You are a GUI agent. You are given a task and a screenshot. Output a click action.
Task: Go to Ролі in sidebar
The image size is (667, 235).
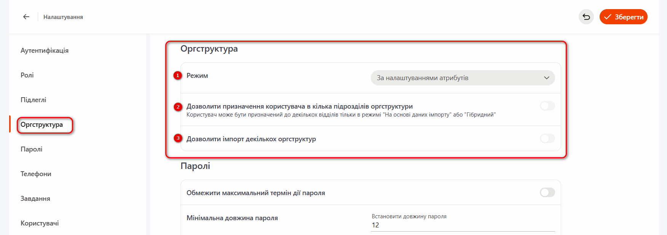(x=27, y=75)
